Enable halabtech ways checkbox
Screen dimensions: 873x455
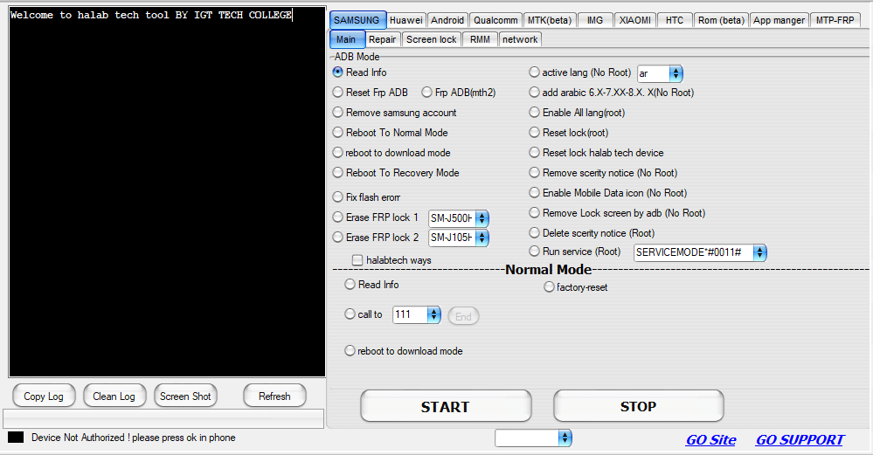[357, 259]
